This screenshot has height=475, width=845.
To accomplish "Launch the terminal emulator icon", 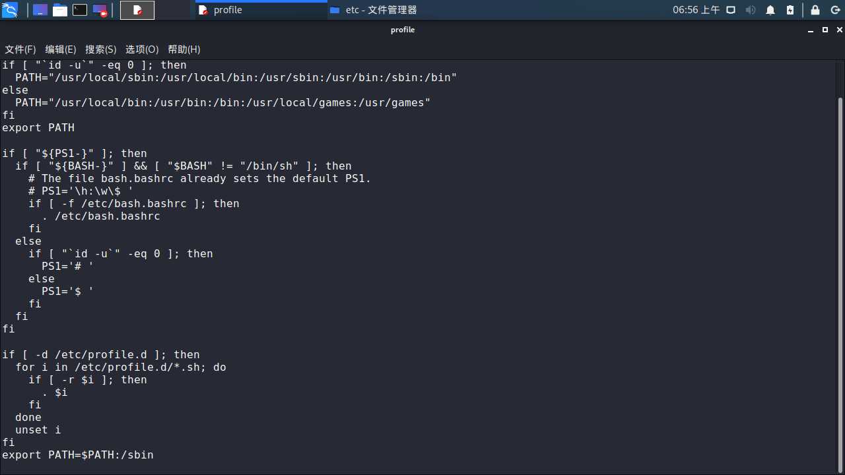I will tap(80, 10).
